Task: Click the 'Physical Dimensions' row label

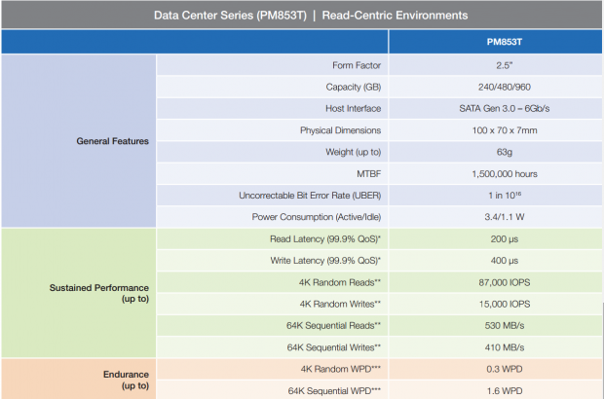Action: (341, 130)
